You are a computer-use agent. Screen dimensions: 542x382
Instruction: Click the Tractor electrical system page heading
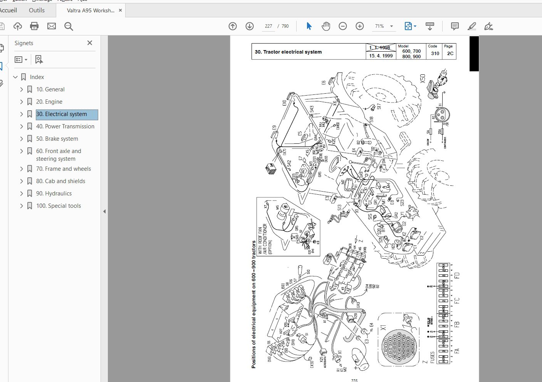pos(288,52)
